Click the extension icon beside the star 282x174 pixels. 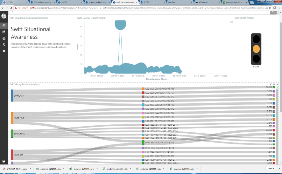tap(275, 8)
